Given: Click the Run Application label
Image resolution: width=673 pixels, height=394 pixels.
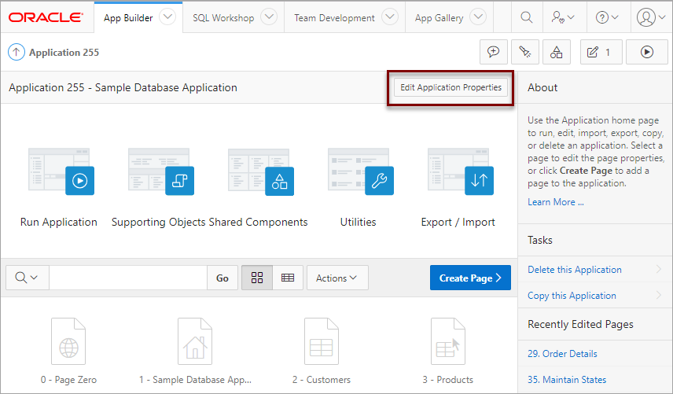Looking at the screenshot, I should (x=59, y=222).
